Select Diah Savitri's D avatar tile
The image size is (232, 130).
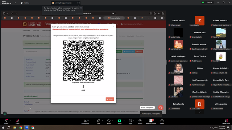200,104
